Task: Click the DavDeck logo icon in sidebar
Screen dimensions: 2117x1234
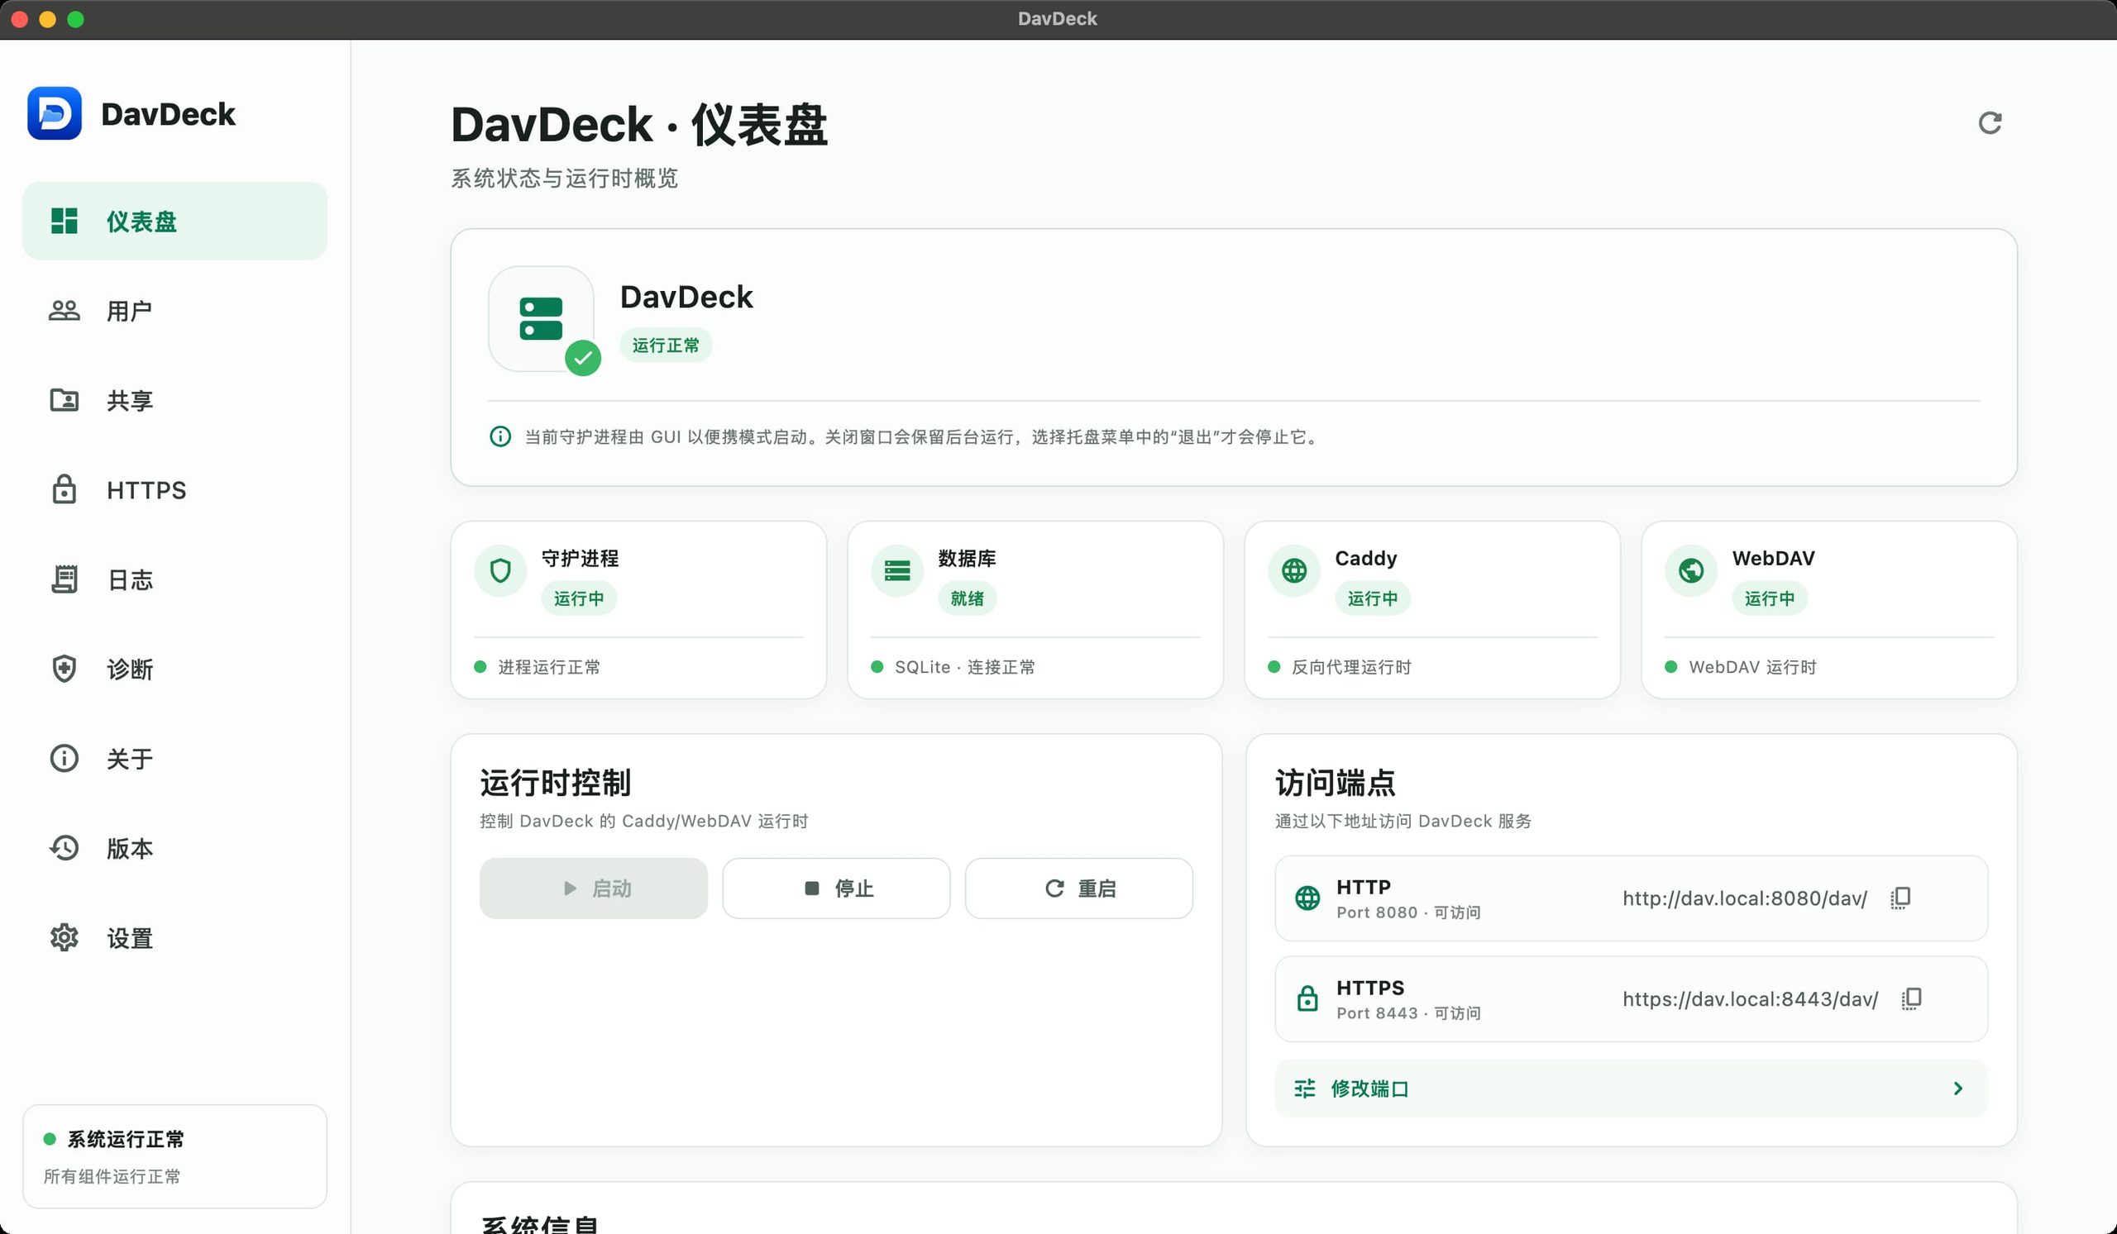Action: pyautogui.click(x=55, y=113)
